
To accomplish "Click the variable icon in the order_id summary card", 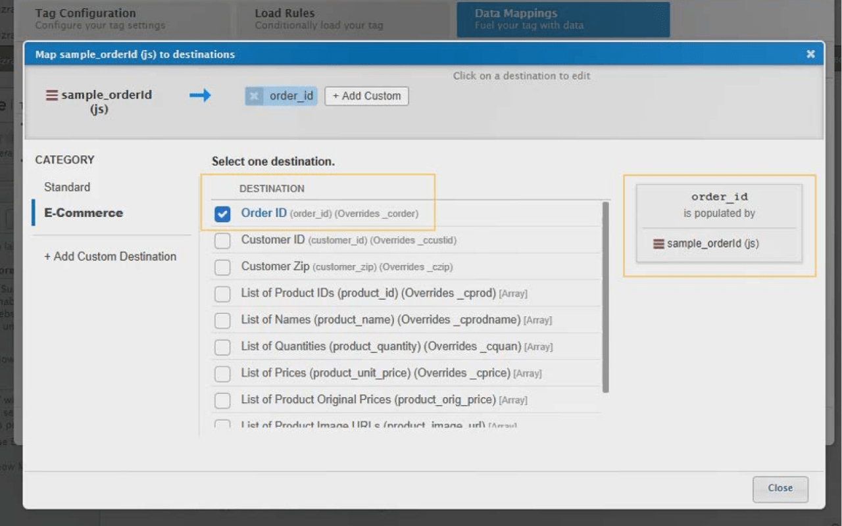I will click(658, 244).
